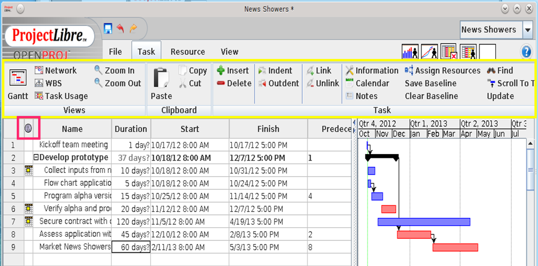Click the Update button
The image size is (538, 266).
(x=500, y=96)
